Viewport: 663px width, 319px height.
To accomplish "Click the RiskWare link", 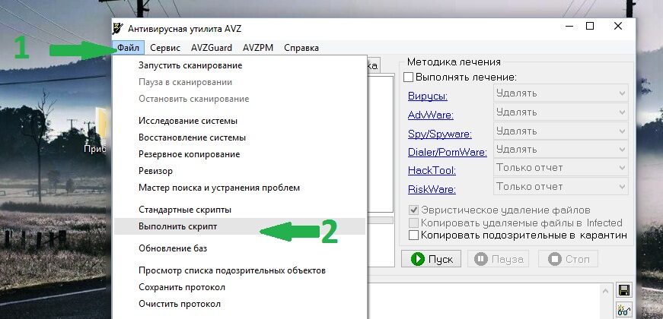I will coord(432,189).
